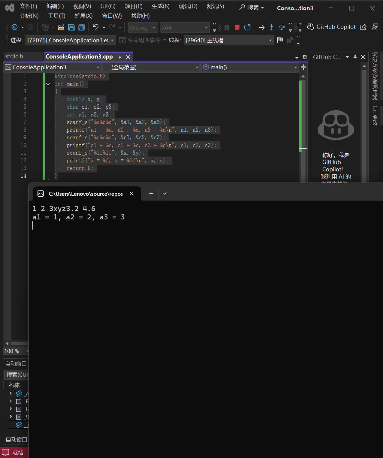This screenshot has height=458, width=383.
Task: Open the search box in the title bar
Action: pyautogui.click(x=252, y=8)
